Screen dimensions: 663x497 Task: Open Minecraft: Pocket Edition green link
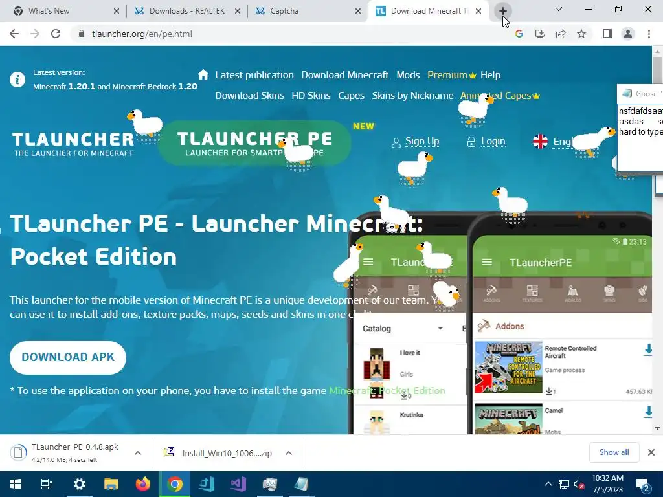tap(387, 390)
